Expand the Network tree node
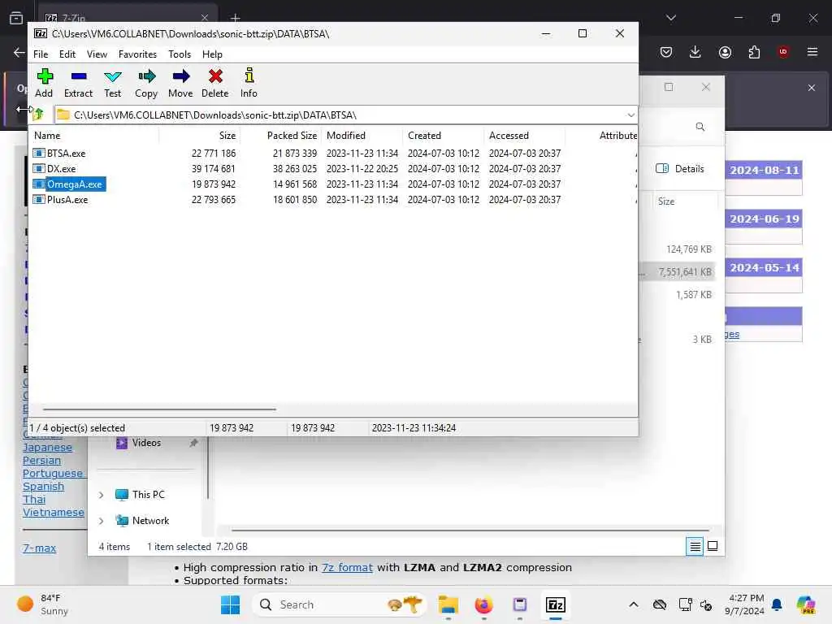The width and height of the screenshot is (832, 624). tap(102, 521)
